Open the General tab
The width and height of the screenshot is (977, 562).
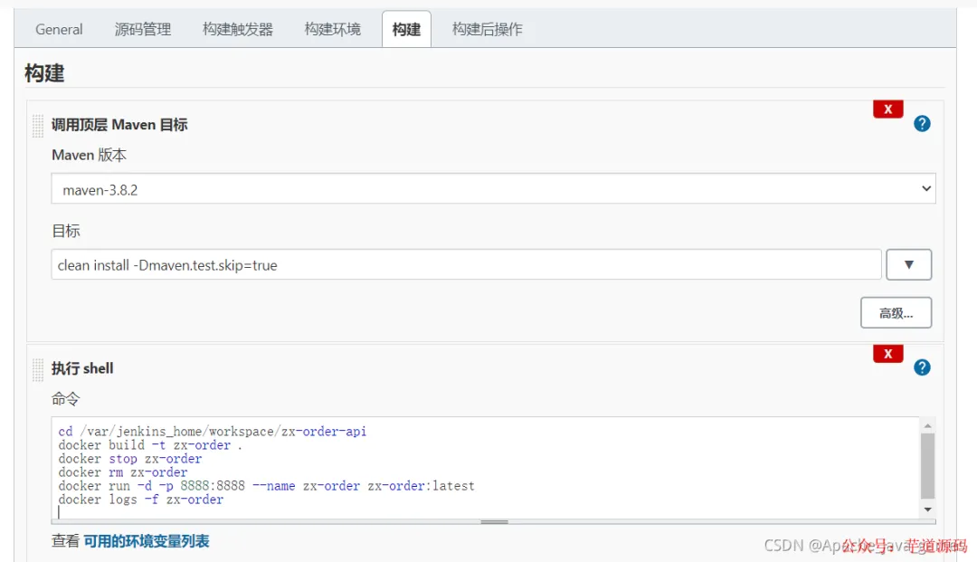[59, 29]
